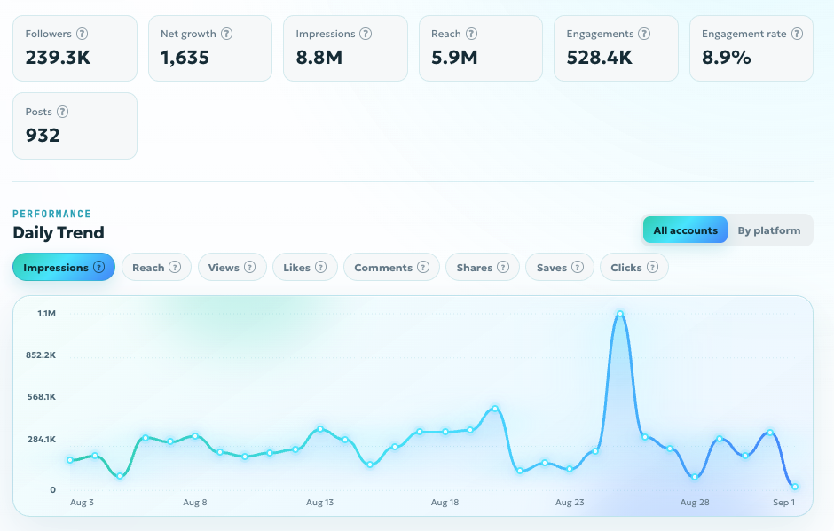The image size is (834, 531).
Task: Click the Sep 1 final data point
Action: point(795,487)
